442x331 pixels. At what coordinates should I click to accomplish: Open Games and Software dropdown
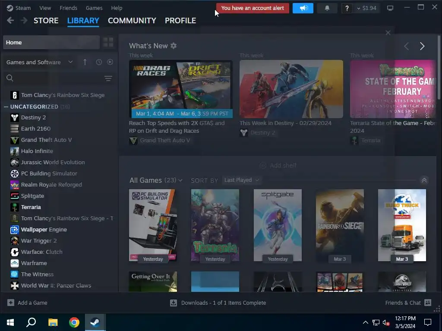coord(40,62)
